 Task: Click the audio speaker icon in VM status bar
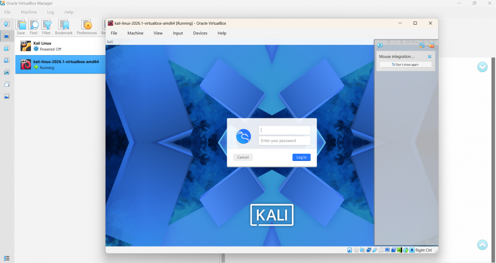362,250
